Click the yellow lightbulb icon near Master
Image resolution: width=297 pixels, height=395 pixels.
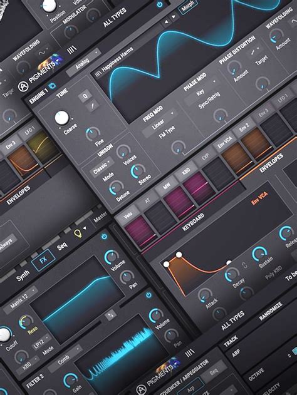pos(78,233)
